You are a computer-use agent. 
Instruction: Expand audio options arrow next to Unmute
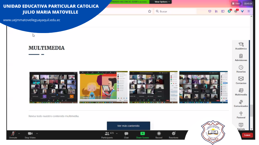click(x=19, y=133)
